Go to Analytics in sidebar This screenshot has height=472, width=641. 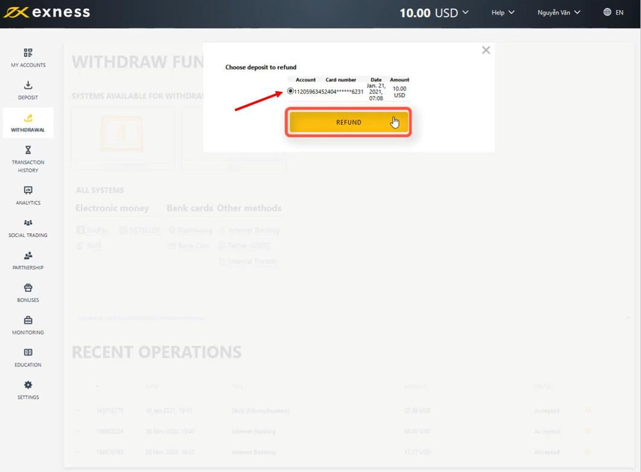(x=28, y=195)
